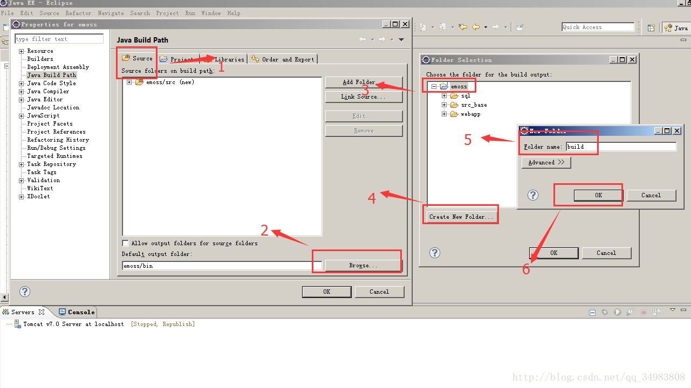Expand the Resource node in the properties tree
The width and height of the screenshot is (691, 388).
[22, 51]
